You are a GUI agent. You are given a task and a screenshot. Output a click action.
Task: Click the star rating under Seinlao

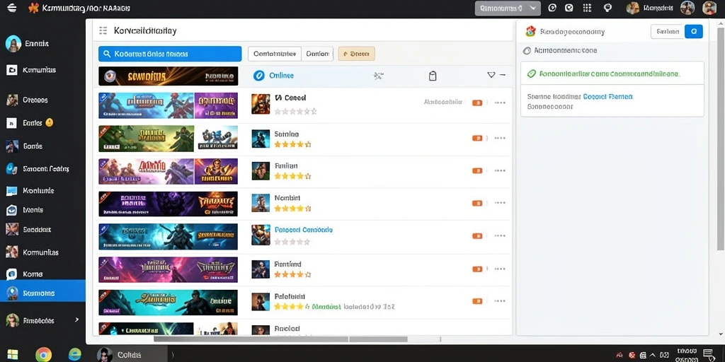click(x=292, y=144)
